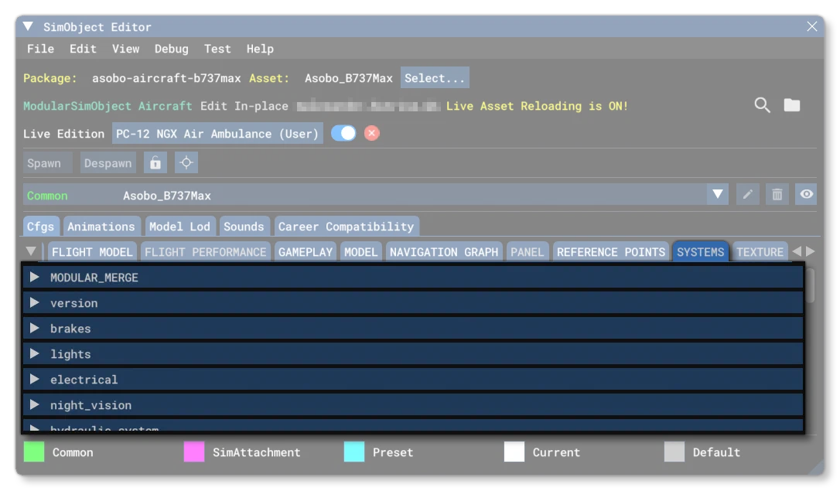Collapse the SimObject Editor window triangle
This screenshot has width=840, height=491.
[x=29, y=26]
